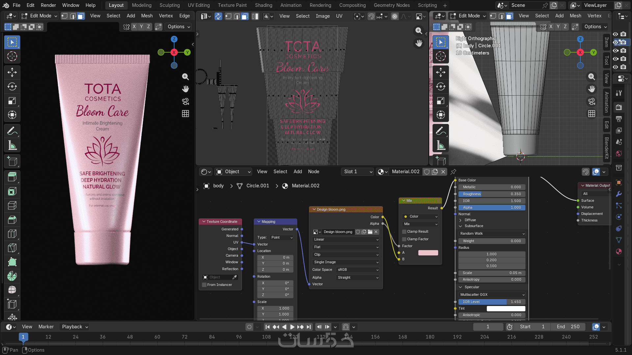632x355 pixels.
Task: Switch to Shading workspace tab
Action: (x=264, y=5)
